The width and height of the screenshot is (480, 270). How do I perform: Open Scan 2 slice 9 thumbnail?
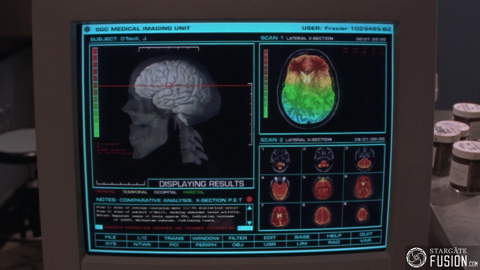pos(363,214)
